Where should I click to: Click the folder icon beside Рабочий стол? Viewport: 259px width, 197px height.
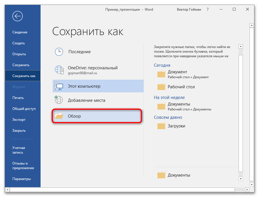click(x=161, y=87)
